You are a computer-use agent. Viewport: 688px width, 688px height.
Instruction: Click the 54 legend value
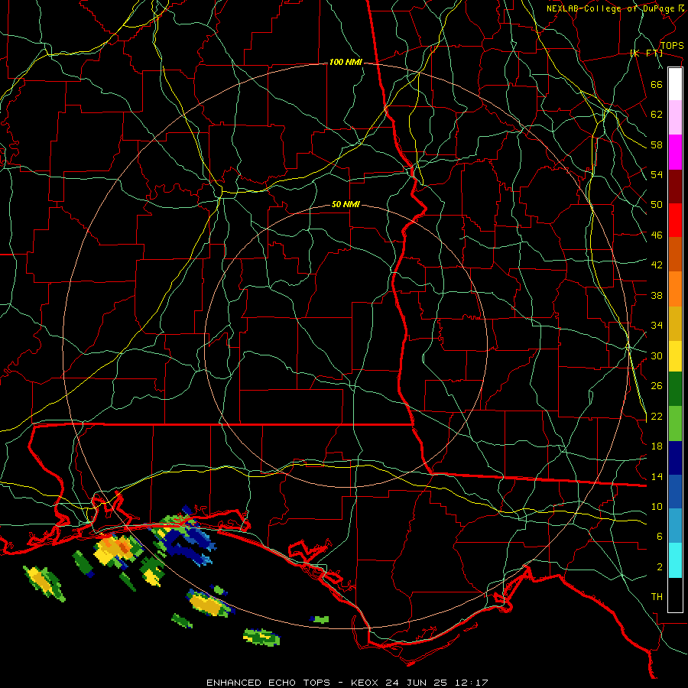(x=657, y=174)
